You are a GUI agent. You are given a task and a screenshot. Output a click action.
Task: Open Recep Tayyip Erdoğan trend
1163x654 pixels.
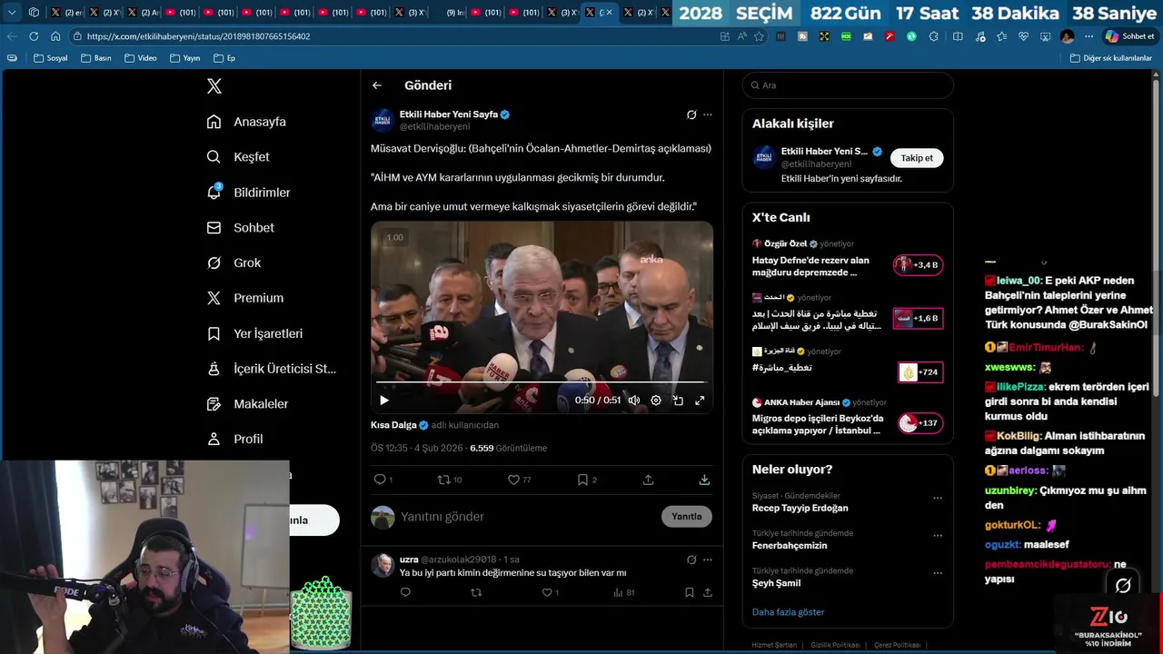click(800, 508)
